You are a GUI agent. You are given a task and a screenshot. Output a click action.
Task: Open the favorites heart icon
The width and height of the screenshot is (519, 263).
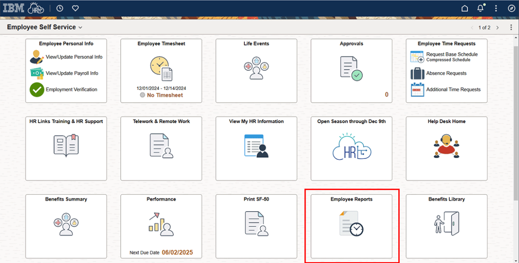pyautogui.click(x=75, y=8)
